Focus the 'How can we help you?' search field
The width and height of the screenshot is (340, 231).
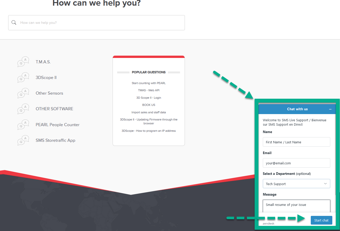point(96,23)
